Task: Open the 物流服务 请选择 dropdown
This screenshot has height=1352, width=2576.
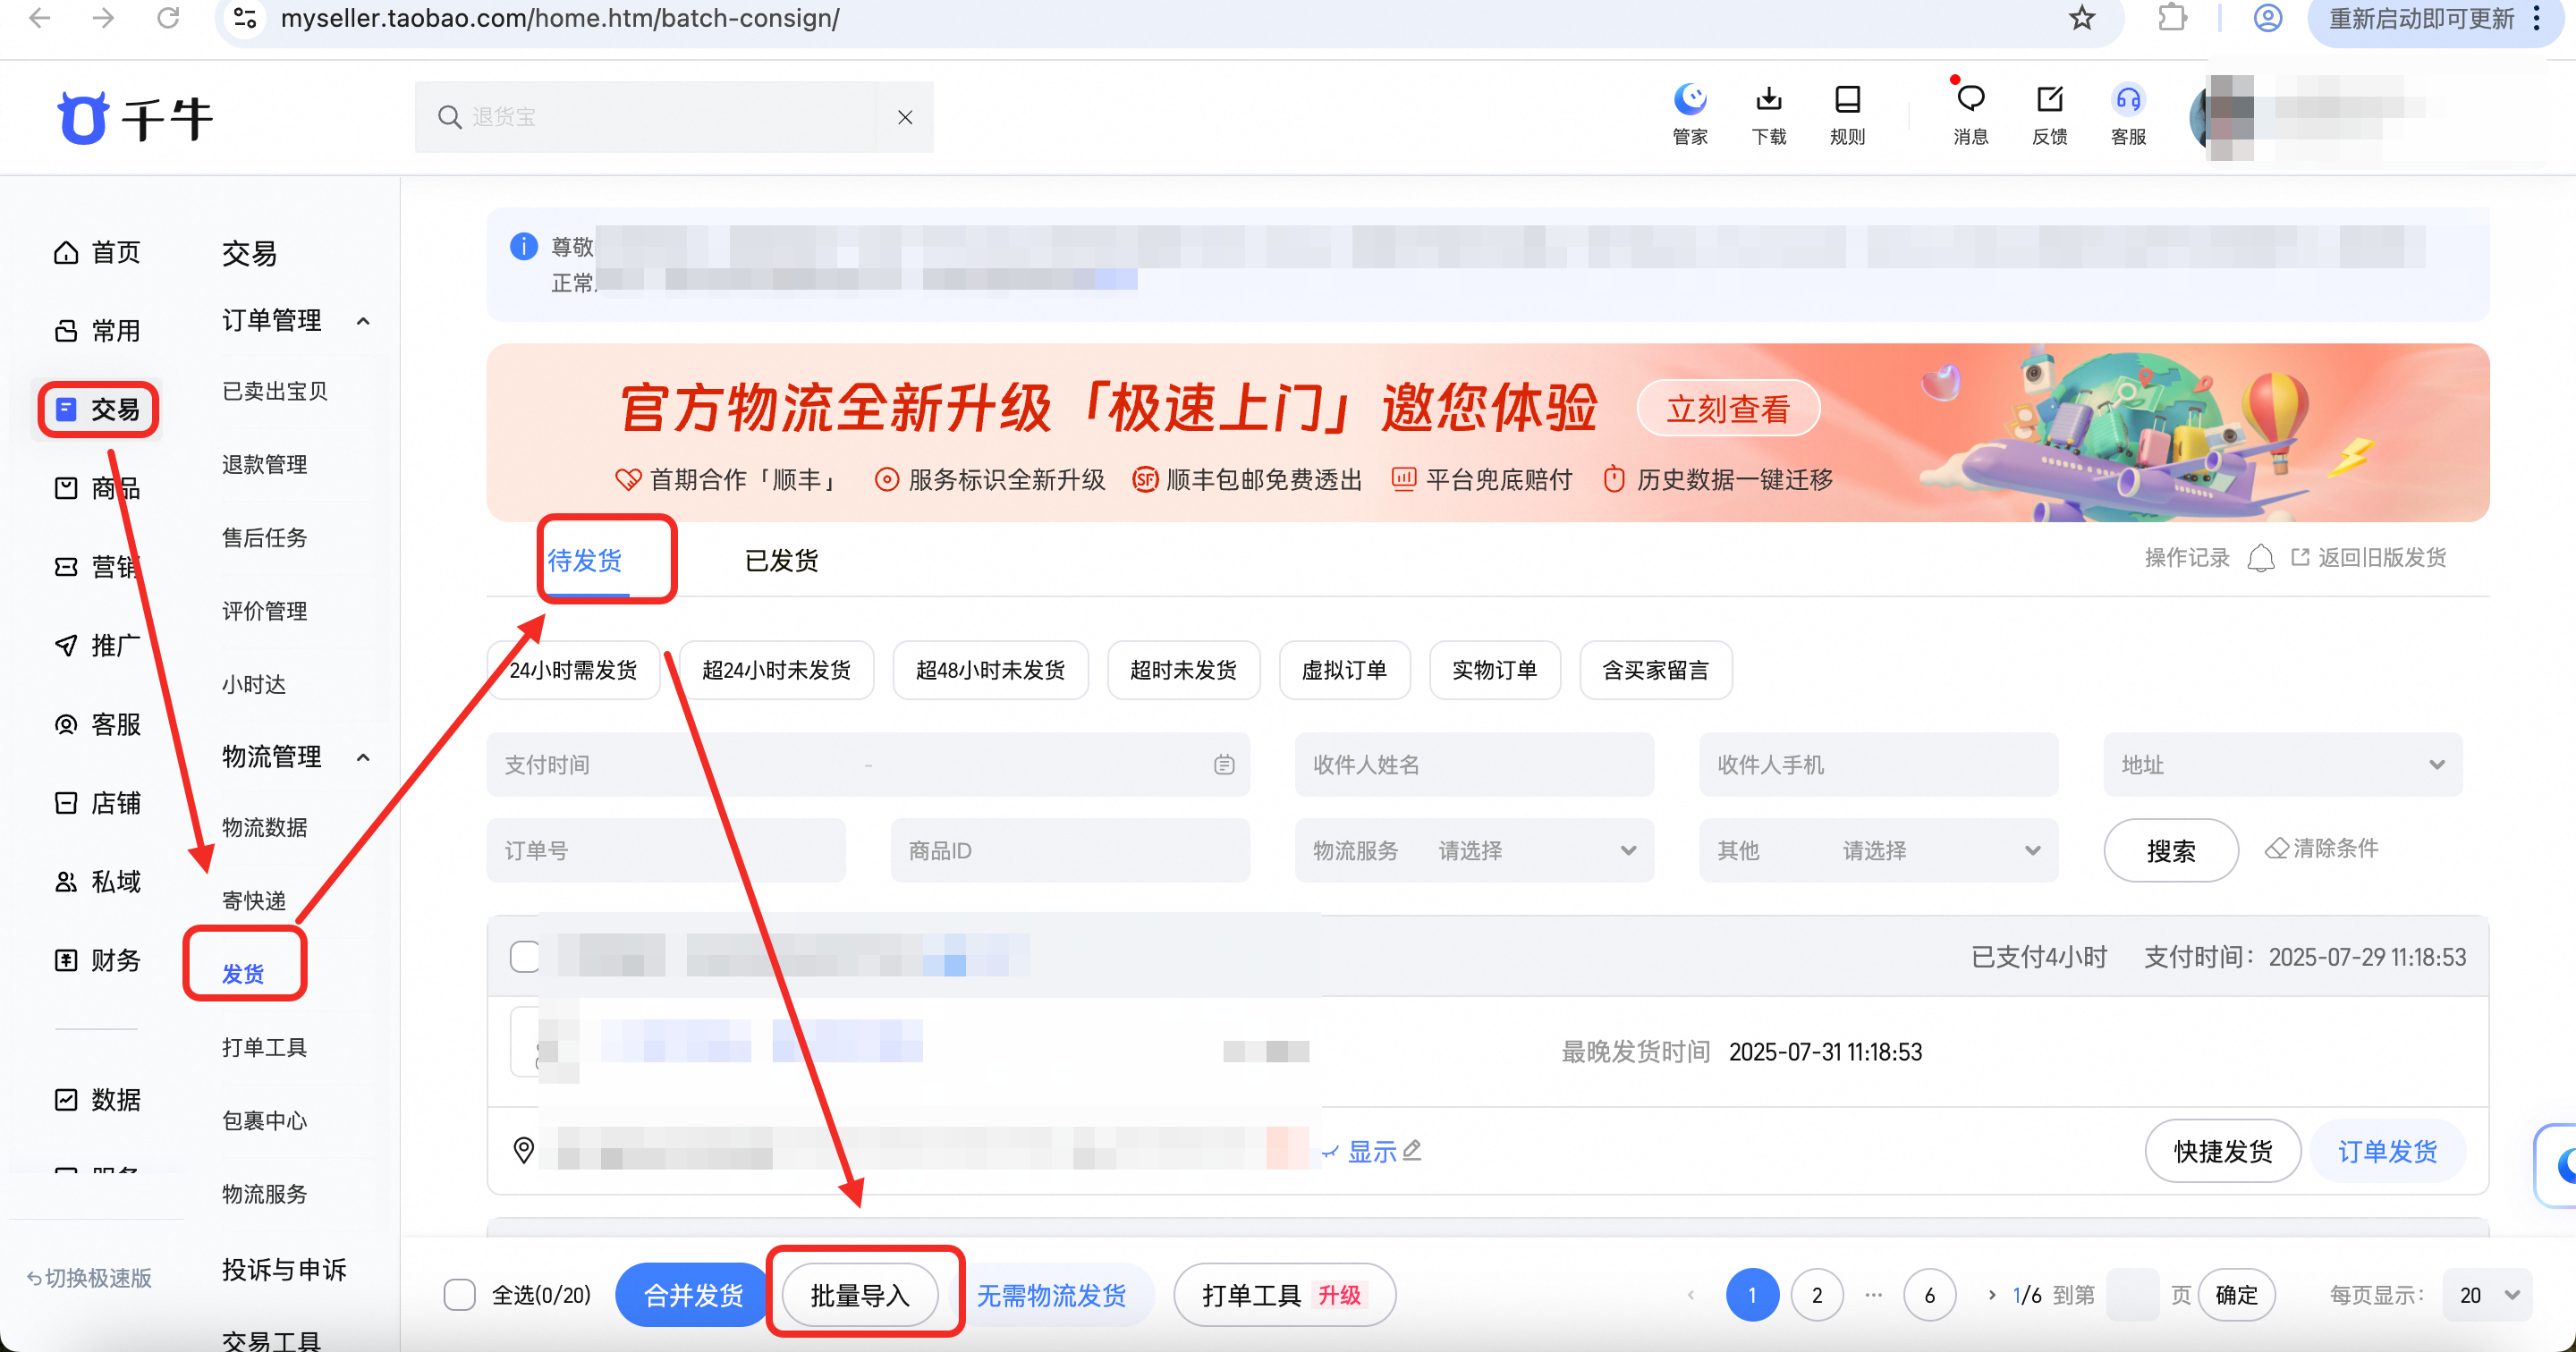Action: (x=1474, y=851)
